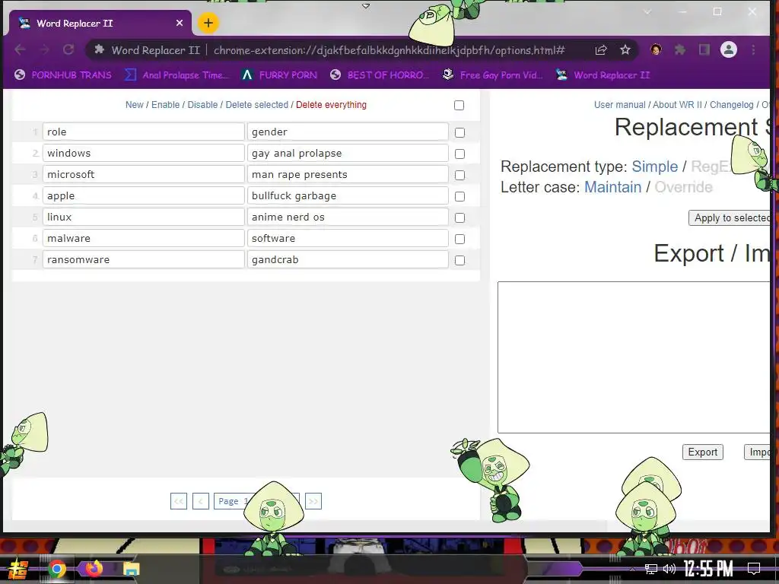779x584 pixels.
Task: Edit the 'gandcrab' replacement field
Action: (x=348, y=260)
